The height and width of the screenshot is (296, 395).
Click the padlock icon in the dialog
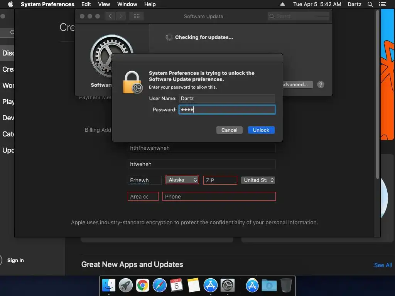132,82
